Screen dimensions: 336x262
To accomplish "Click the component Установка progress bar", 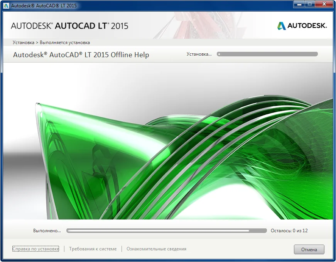I will coord(267,54).
